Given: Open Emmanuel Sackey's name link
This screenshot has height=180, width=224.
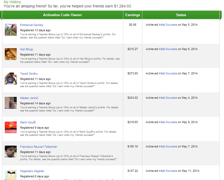Looking at the screenshot, I should (32, 25).
